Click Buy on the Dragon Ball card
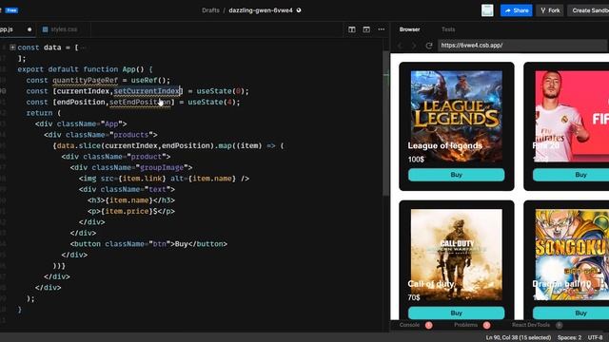Screen dimensions: 609x342 [x=571, y=313]
